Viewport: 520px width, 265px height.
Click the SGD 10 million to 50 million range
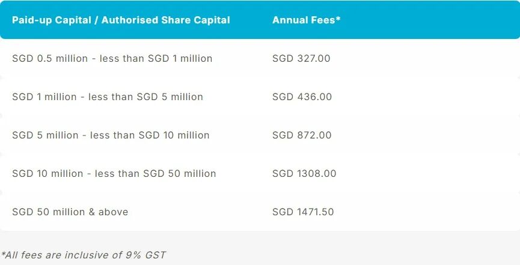pos(114,173)
